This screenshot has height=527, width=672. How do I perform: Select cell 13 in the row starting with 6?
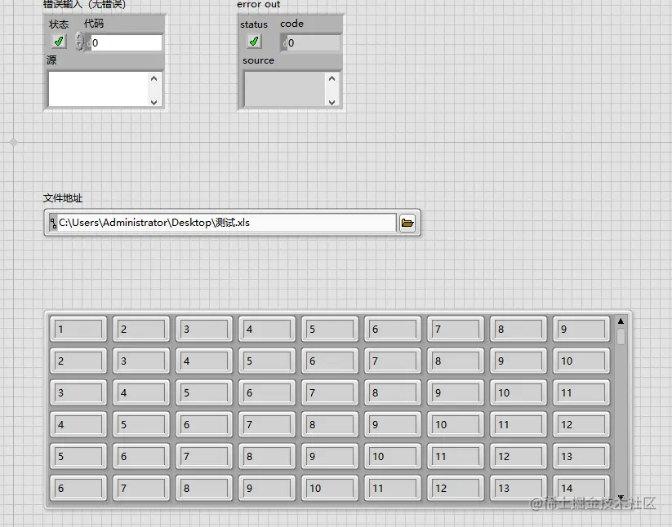click(518, 488)
